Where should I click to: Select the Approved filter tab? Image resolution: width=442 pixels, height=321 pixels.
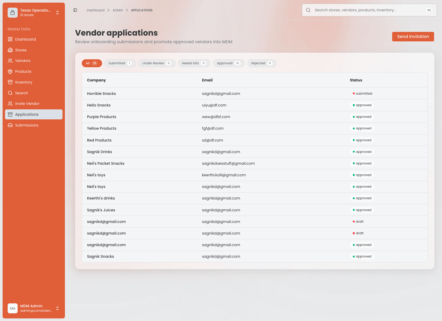coord(229,63)
